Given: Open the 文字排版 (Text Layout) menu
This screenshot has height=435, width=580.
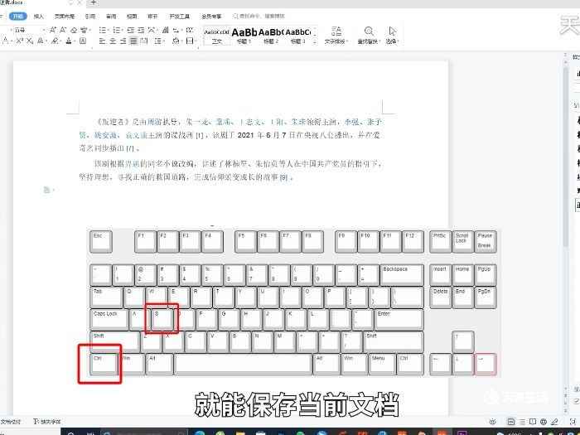Looking at the screenshot, I should pos(336,36).
